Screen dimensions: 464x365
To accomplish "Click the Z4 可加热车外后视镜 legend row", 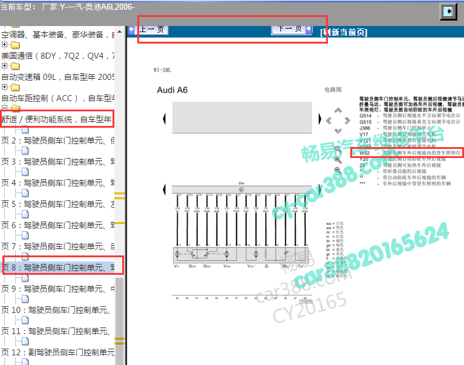I will (x=400, y=165).
